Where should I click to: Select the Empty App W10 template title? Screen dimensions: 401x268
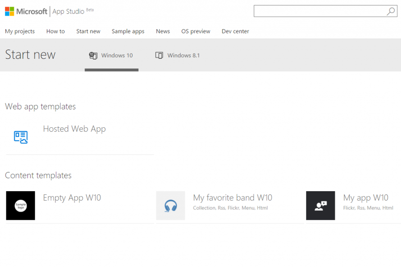pos(72,198)
